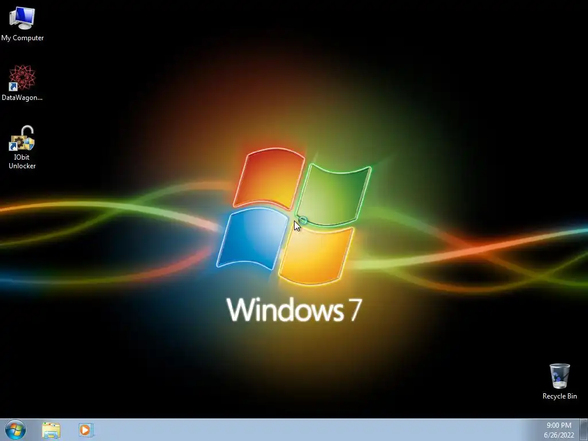Open the taskbar clock showing 9:00 PM
The width and height of the screenshot is (588, 441).
[x=559, y=425]
